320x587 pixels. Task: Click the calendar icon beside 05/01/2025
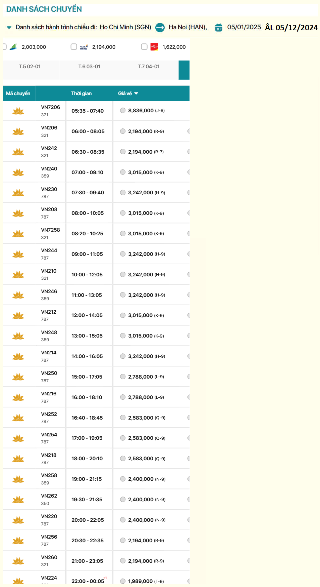(218, 27)
